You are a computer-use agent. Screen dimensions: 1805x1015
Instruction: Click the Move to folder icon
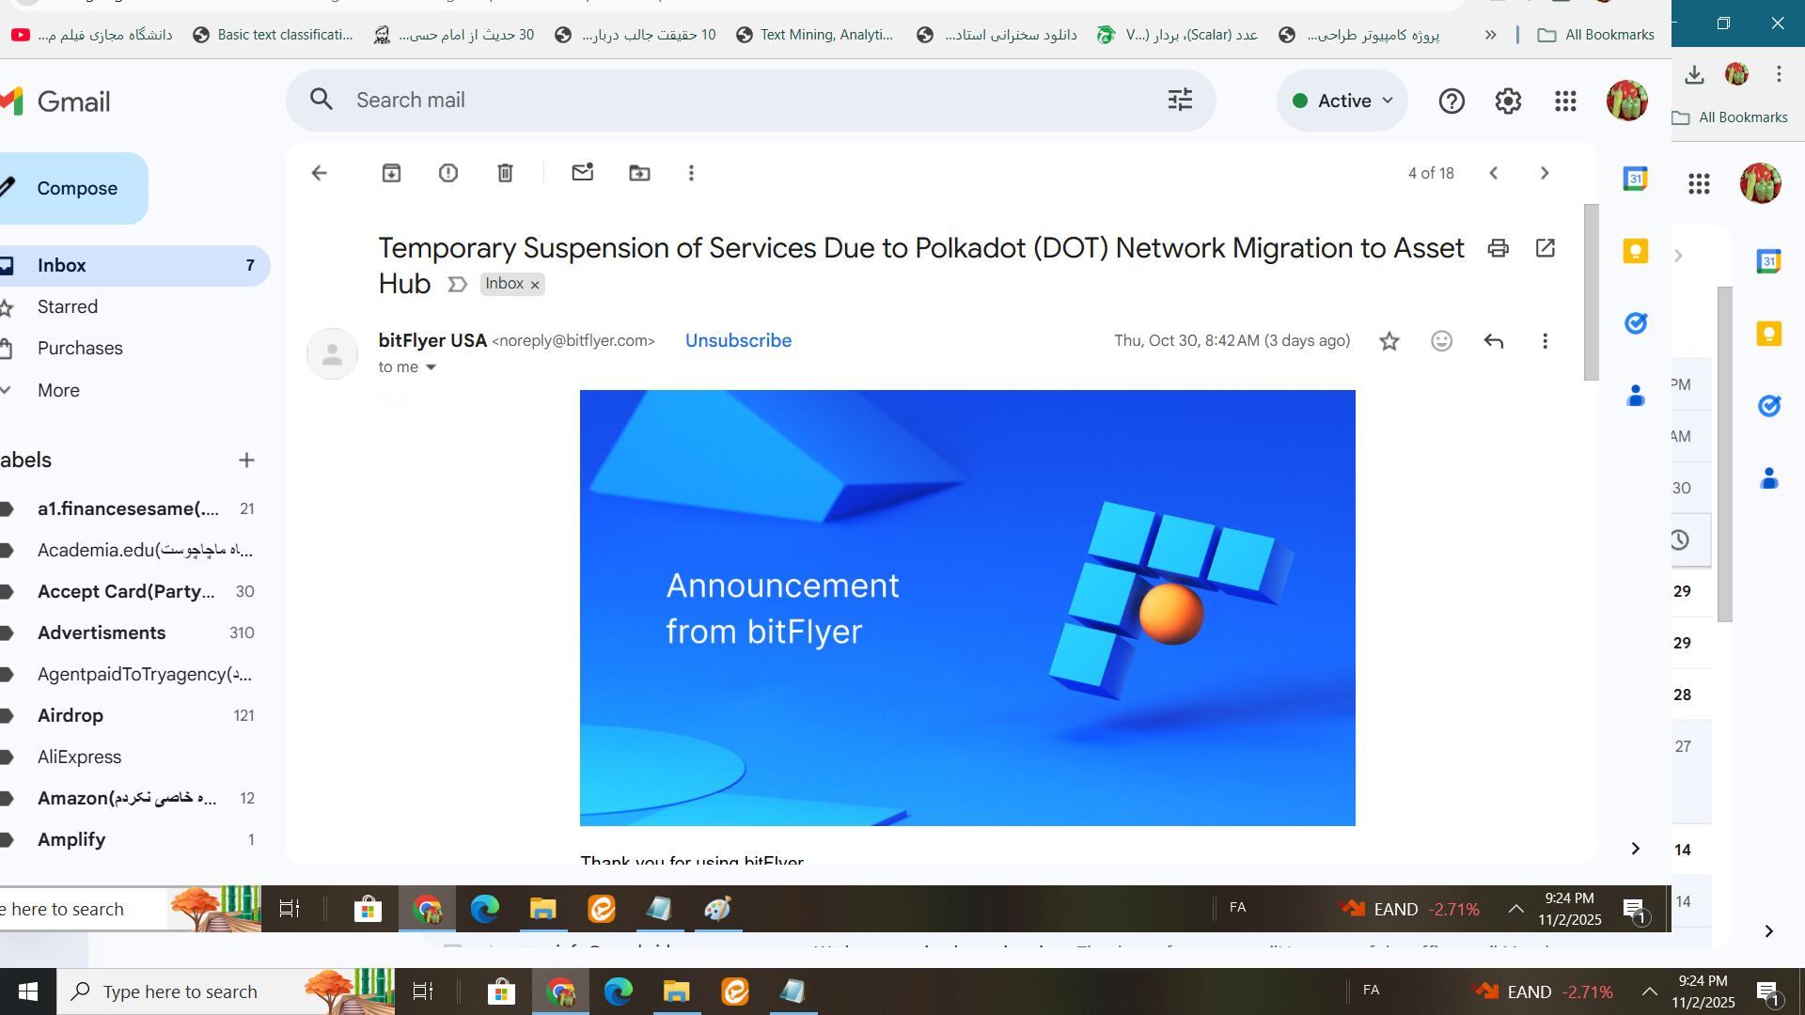pyautogui.click(x=639, y=173)
